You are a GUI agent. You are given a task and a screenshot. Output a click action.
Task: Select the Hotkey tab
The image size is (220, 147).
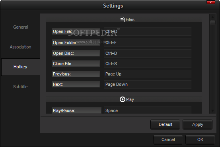(21, 67)
